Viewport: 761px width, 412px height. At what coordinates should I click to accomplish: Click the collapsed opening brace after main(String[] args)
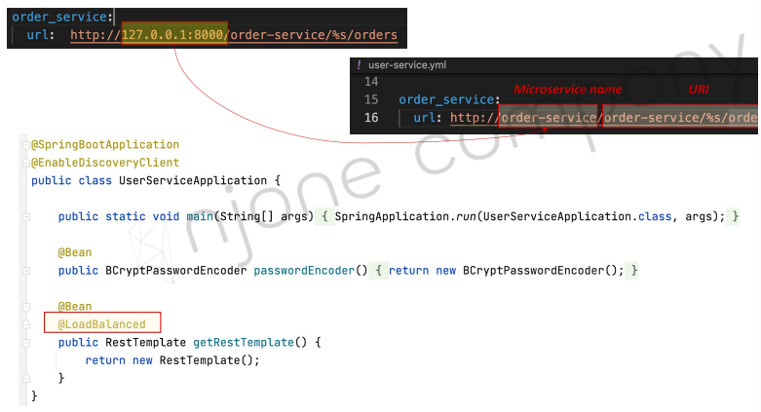324,216
